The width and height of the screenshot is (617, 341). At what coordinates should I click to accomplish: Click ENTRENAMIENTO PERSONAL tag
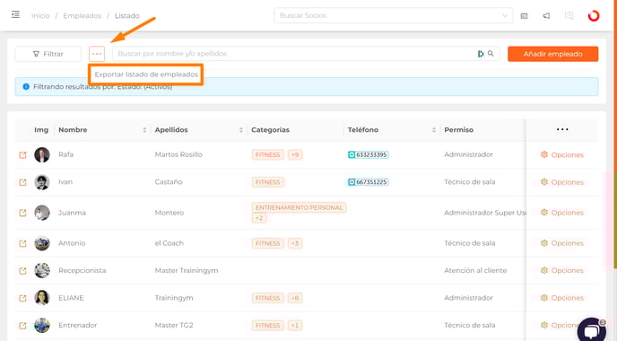click(299, 207)
